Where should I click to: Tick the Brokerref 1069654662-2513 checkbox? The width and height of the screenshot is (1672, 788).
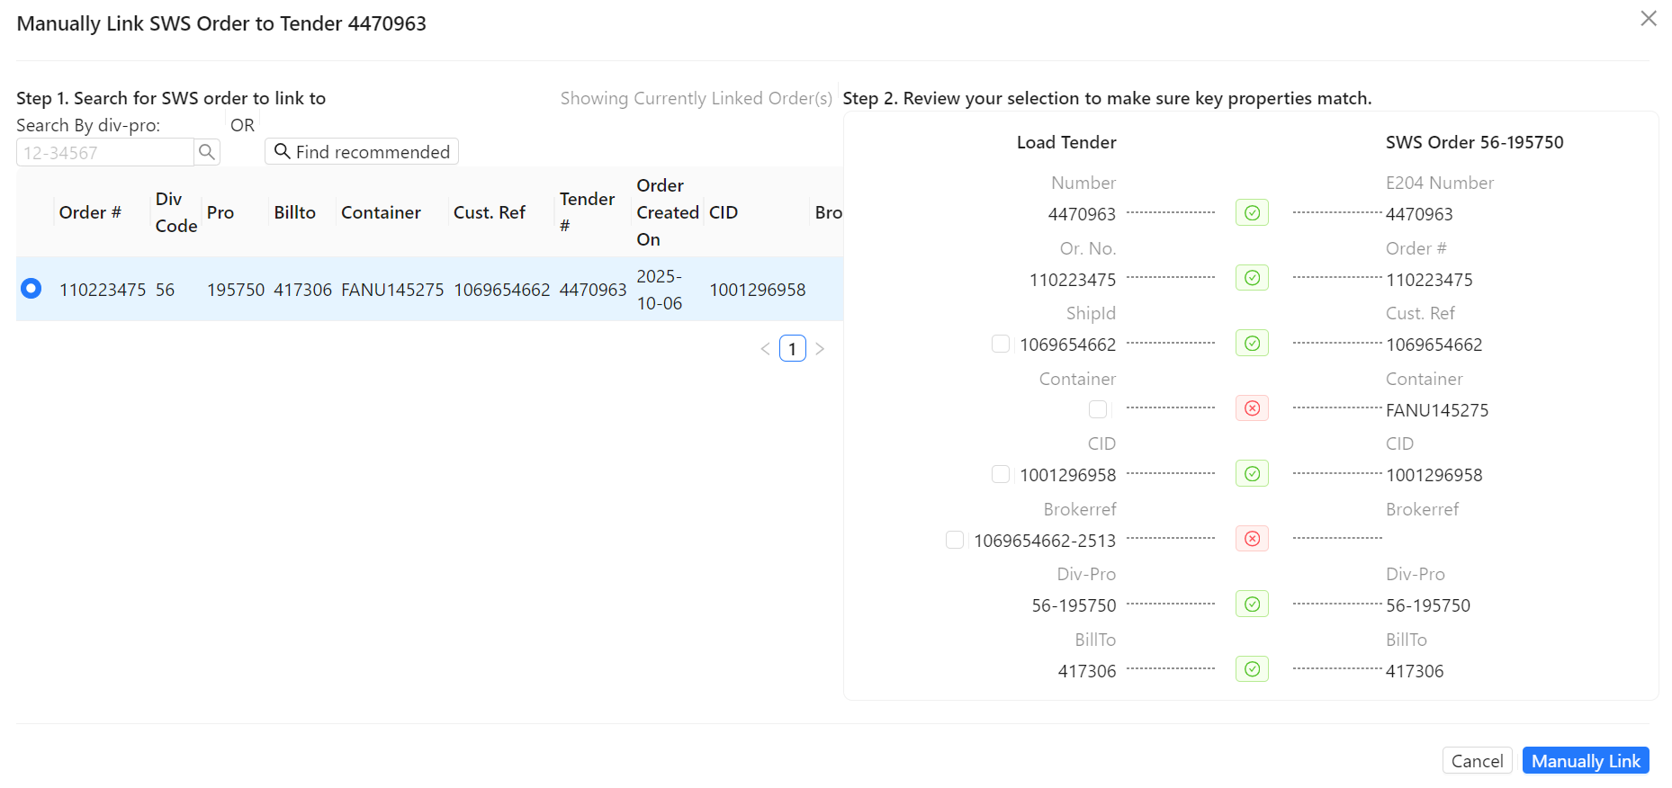954,540
